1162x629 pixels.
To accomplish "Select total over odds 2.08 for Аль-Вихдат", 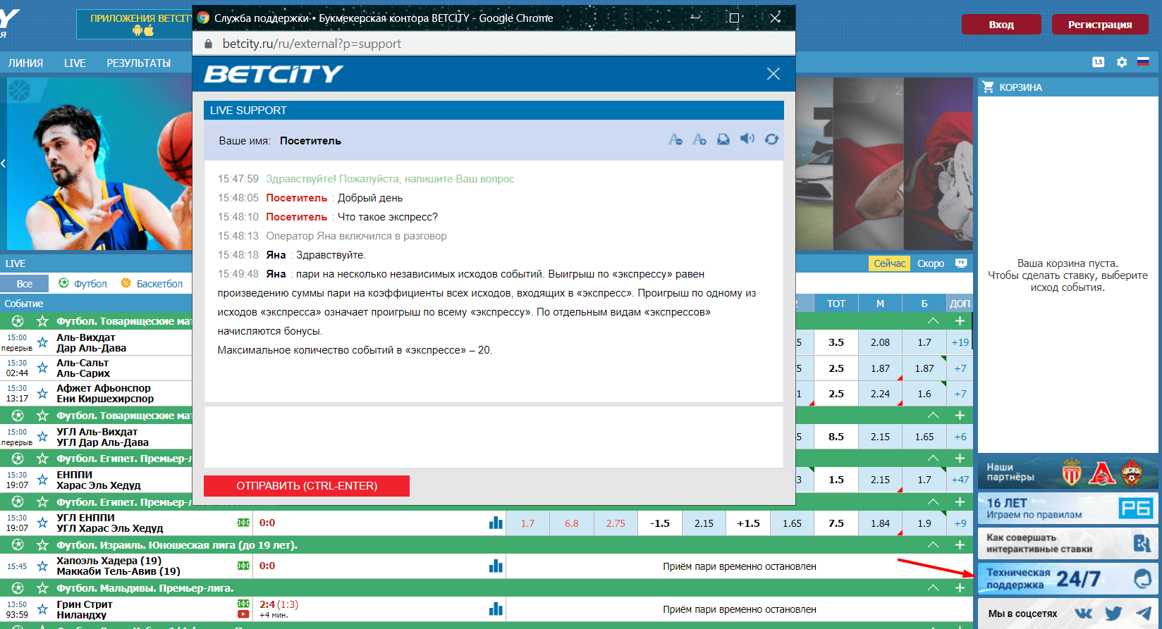I will pyautogui.click(x=880, y=342).
